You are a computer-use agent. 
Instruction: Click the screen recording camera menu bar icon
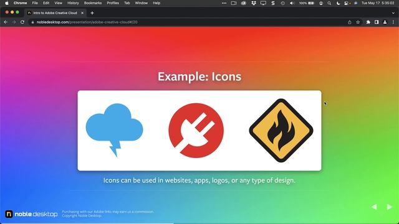[234, 3]
